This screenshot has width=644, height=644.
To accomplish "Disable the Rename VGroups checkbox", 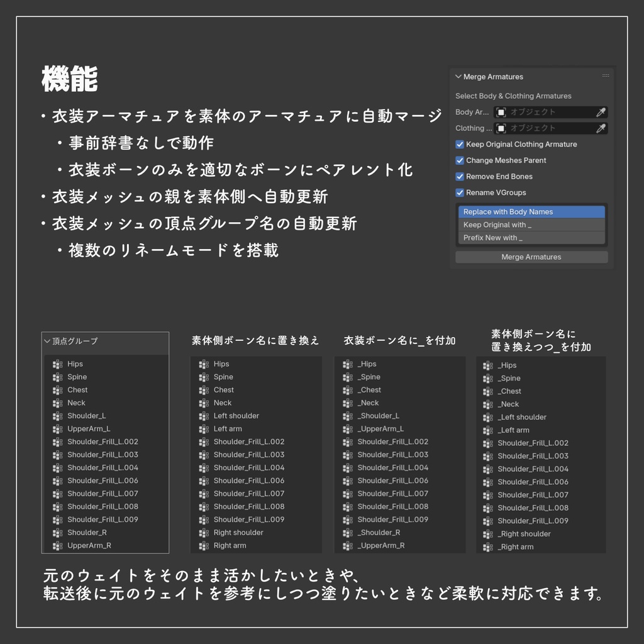I will (x=460, y=192).
